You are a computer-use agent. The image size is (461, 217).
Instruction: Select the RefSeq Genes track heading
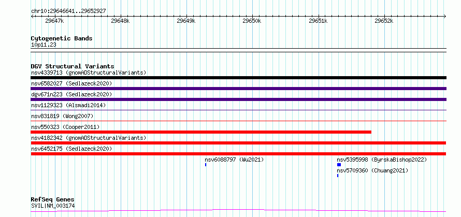pos(52,199)
